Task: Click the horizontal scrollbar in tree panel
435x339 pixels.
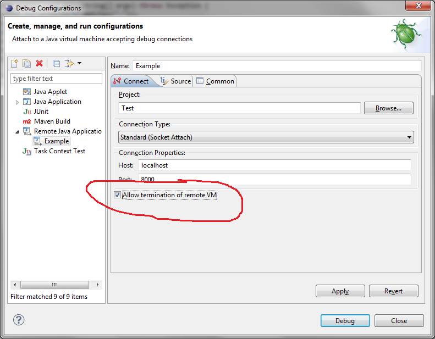Action: tap(55, 285)
